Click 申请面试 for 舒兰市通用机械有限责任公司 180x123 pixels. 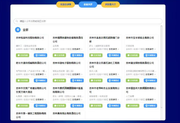pos(40,81)
